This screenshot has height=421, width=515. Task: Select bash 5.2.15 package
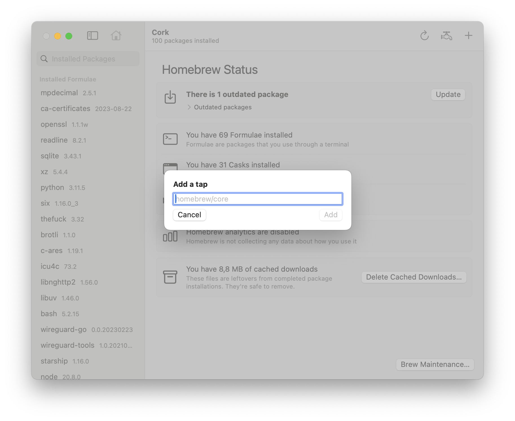(88, 314)
